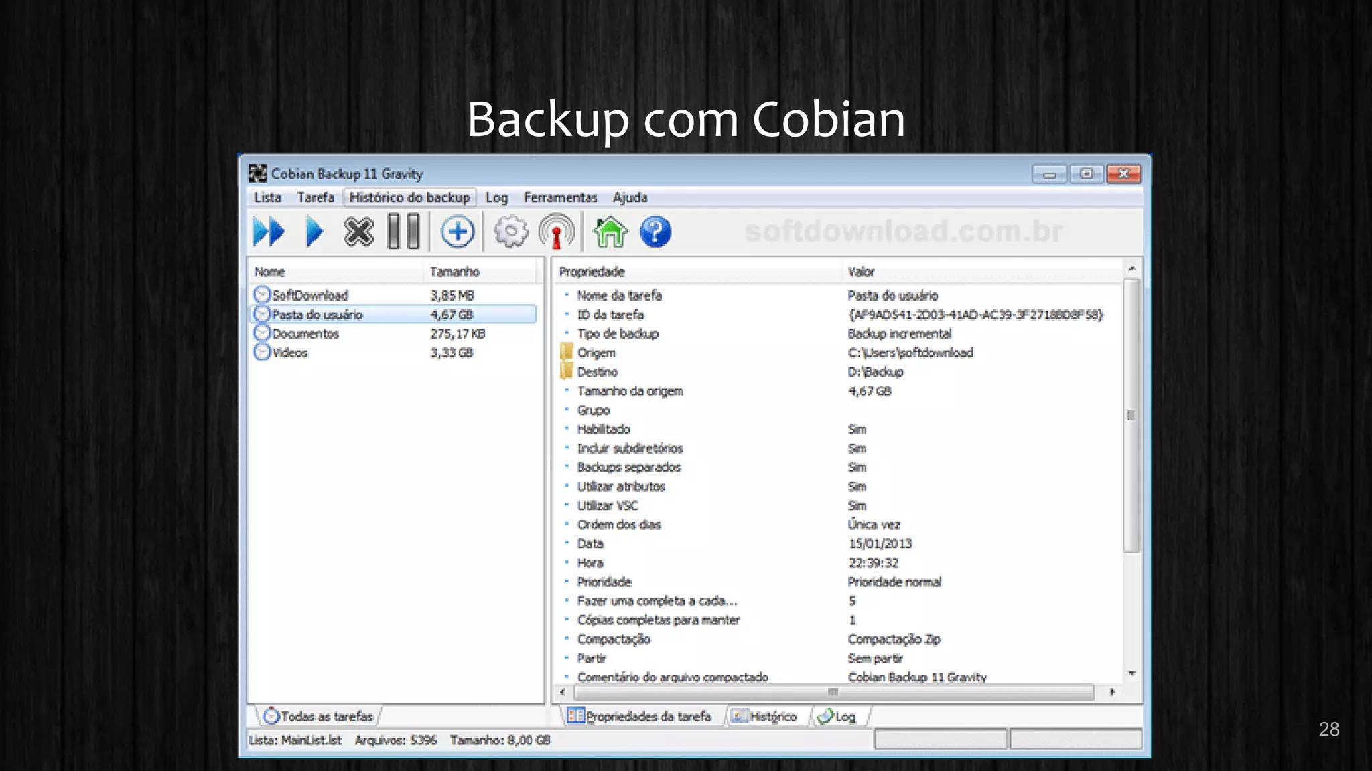The height and width of the screenshot is (771, 1372).
Task: Pause backup with the pause icon
Action: coord(404,232)
